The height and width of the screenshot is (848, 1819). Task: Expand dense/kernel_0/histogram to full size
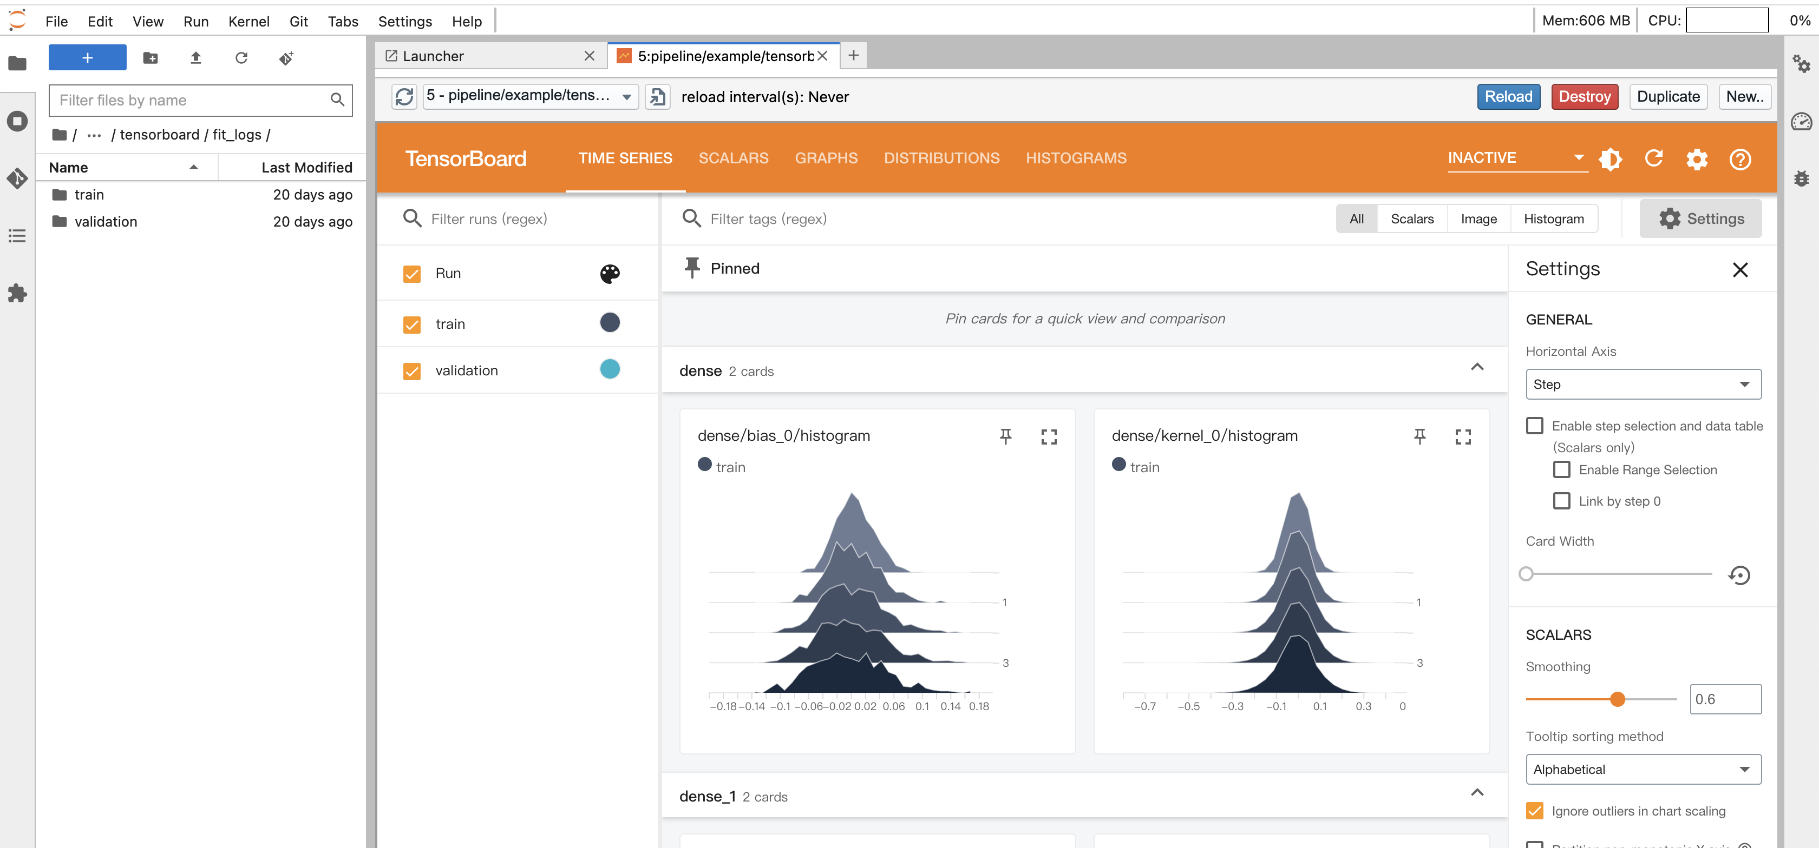coord(1462,436)
